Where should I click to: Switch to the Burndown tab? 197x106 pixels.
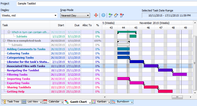[122, 102]
